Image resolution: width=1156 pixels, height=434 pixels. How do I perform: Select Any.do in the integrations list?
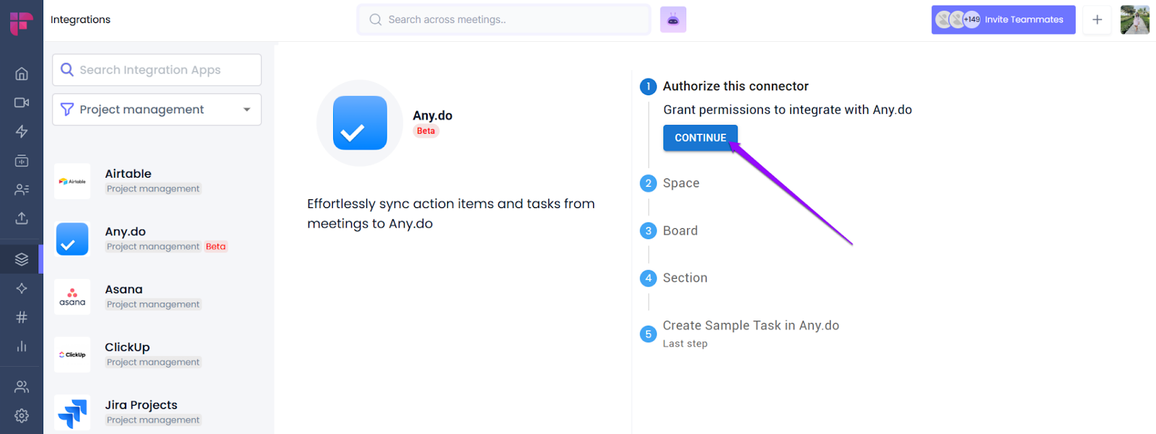157,238
